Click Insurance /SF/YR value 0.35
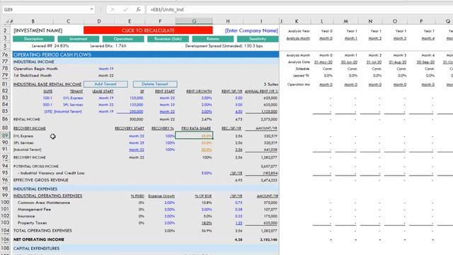The image size is (453, 255). [239, 216]
